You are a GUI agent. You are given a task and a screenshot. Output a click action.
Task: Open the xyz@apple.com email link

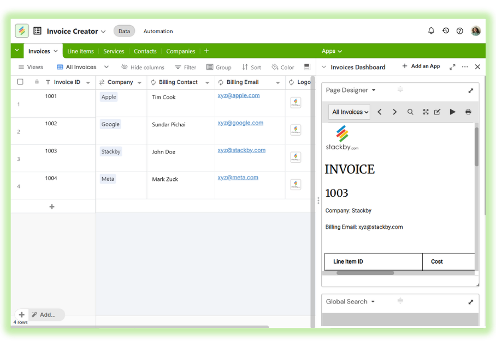(x=238, y=95)
